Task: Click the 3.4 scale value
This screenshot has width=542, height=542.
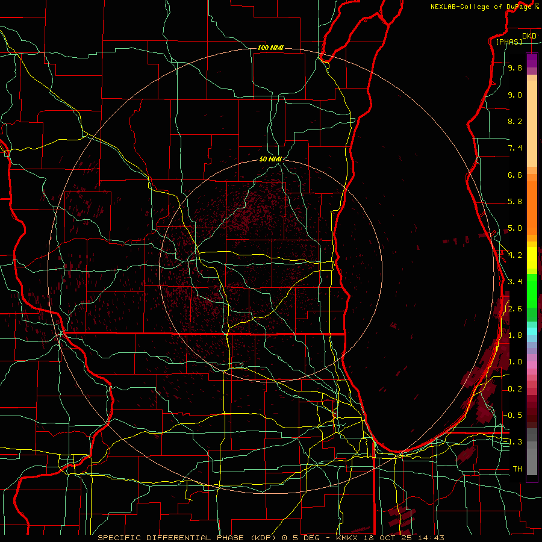Action: [515, 282]
